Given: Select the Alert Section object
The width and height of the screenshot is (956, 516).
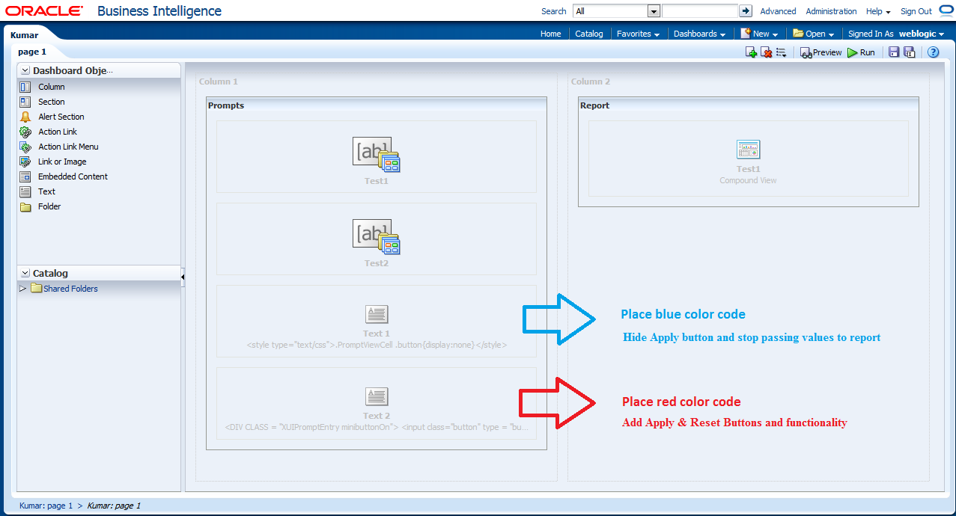Looking at the screenshot, I should point(60,117).
